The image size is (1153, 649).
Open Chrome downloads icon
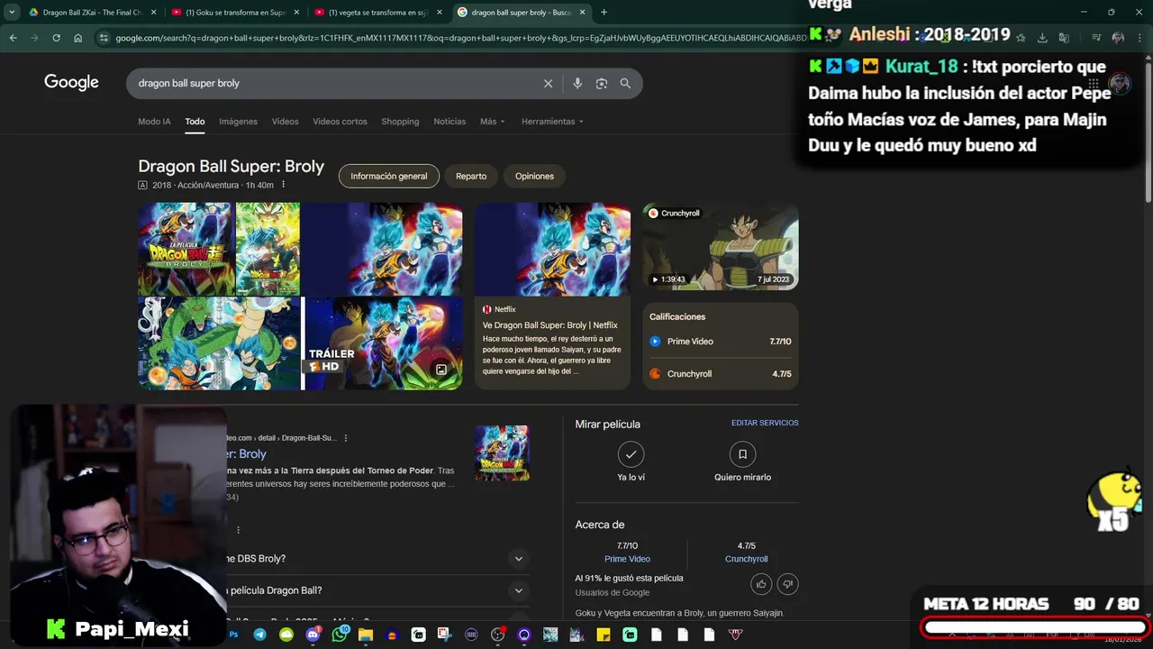[x=1042, y=38]
